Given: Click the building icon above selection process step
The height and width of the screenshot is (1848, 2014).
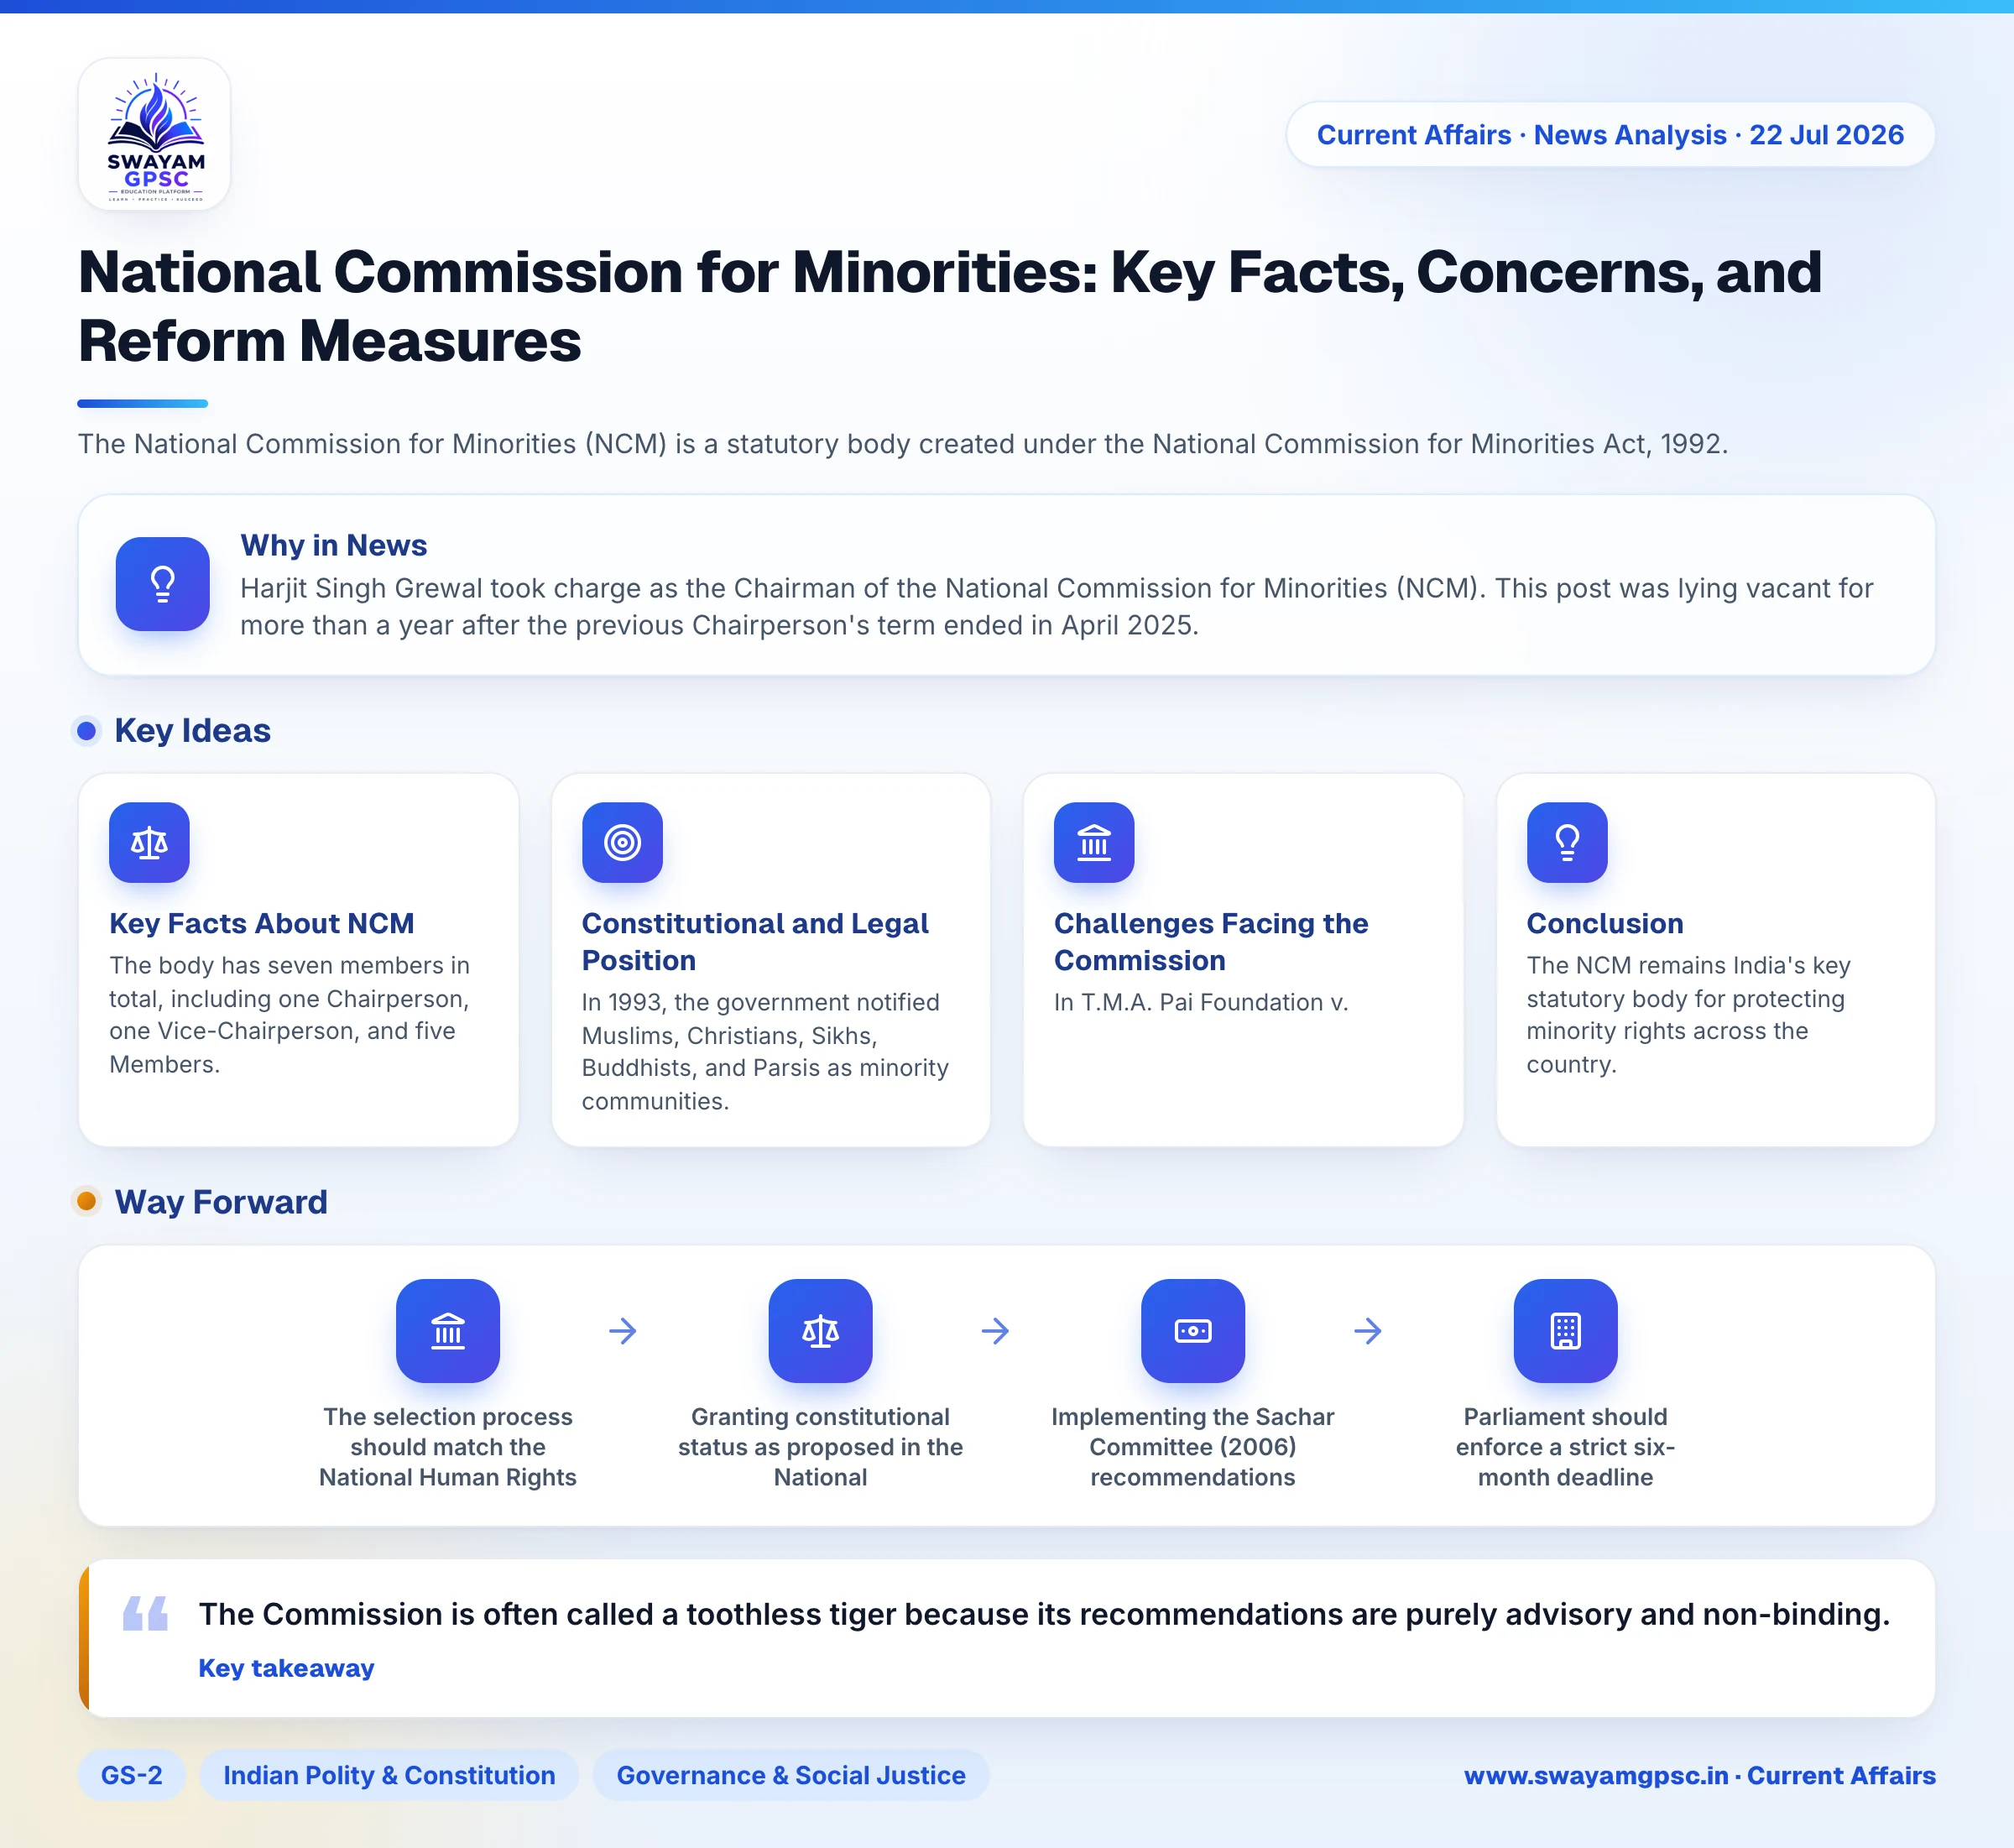Looking at the screenshot, I should click(448, 1331).
